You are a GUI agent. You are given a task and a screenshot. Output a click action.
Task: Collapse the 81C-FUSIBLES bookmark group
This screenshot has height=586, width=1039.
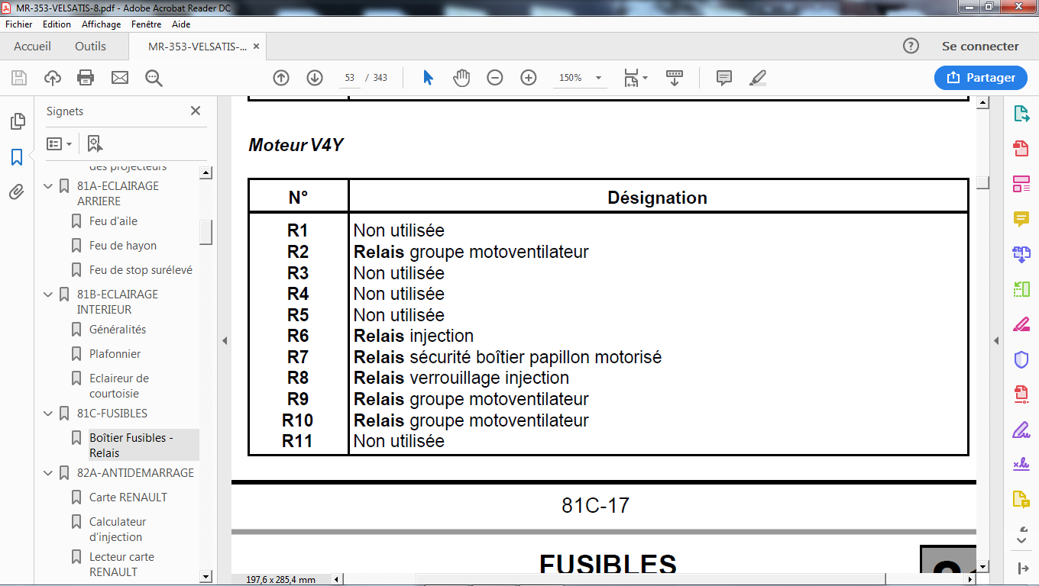[x=49, y=414]
